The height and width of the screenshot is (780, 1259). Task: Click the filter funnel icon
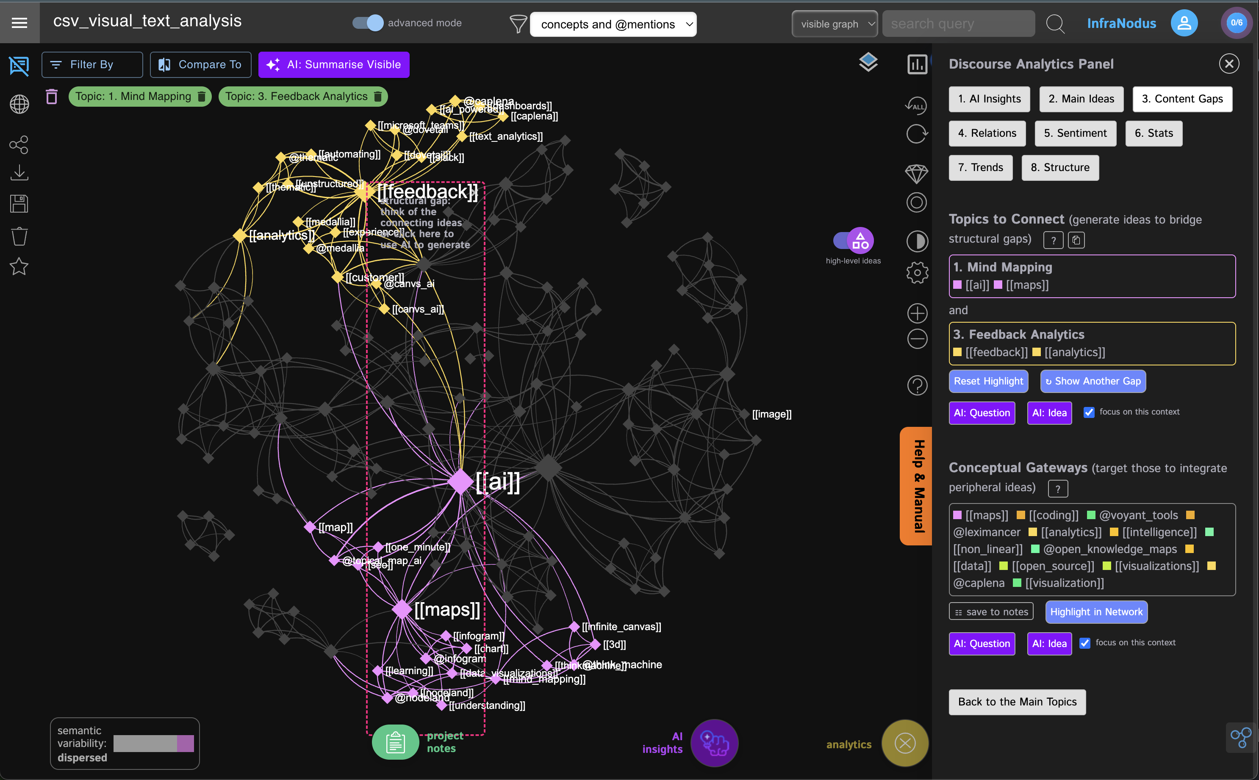pos(518,24)
